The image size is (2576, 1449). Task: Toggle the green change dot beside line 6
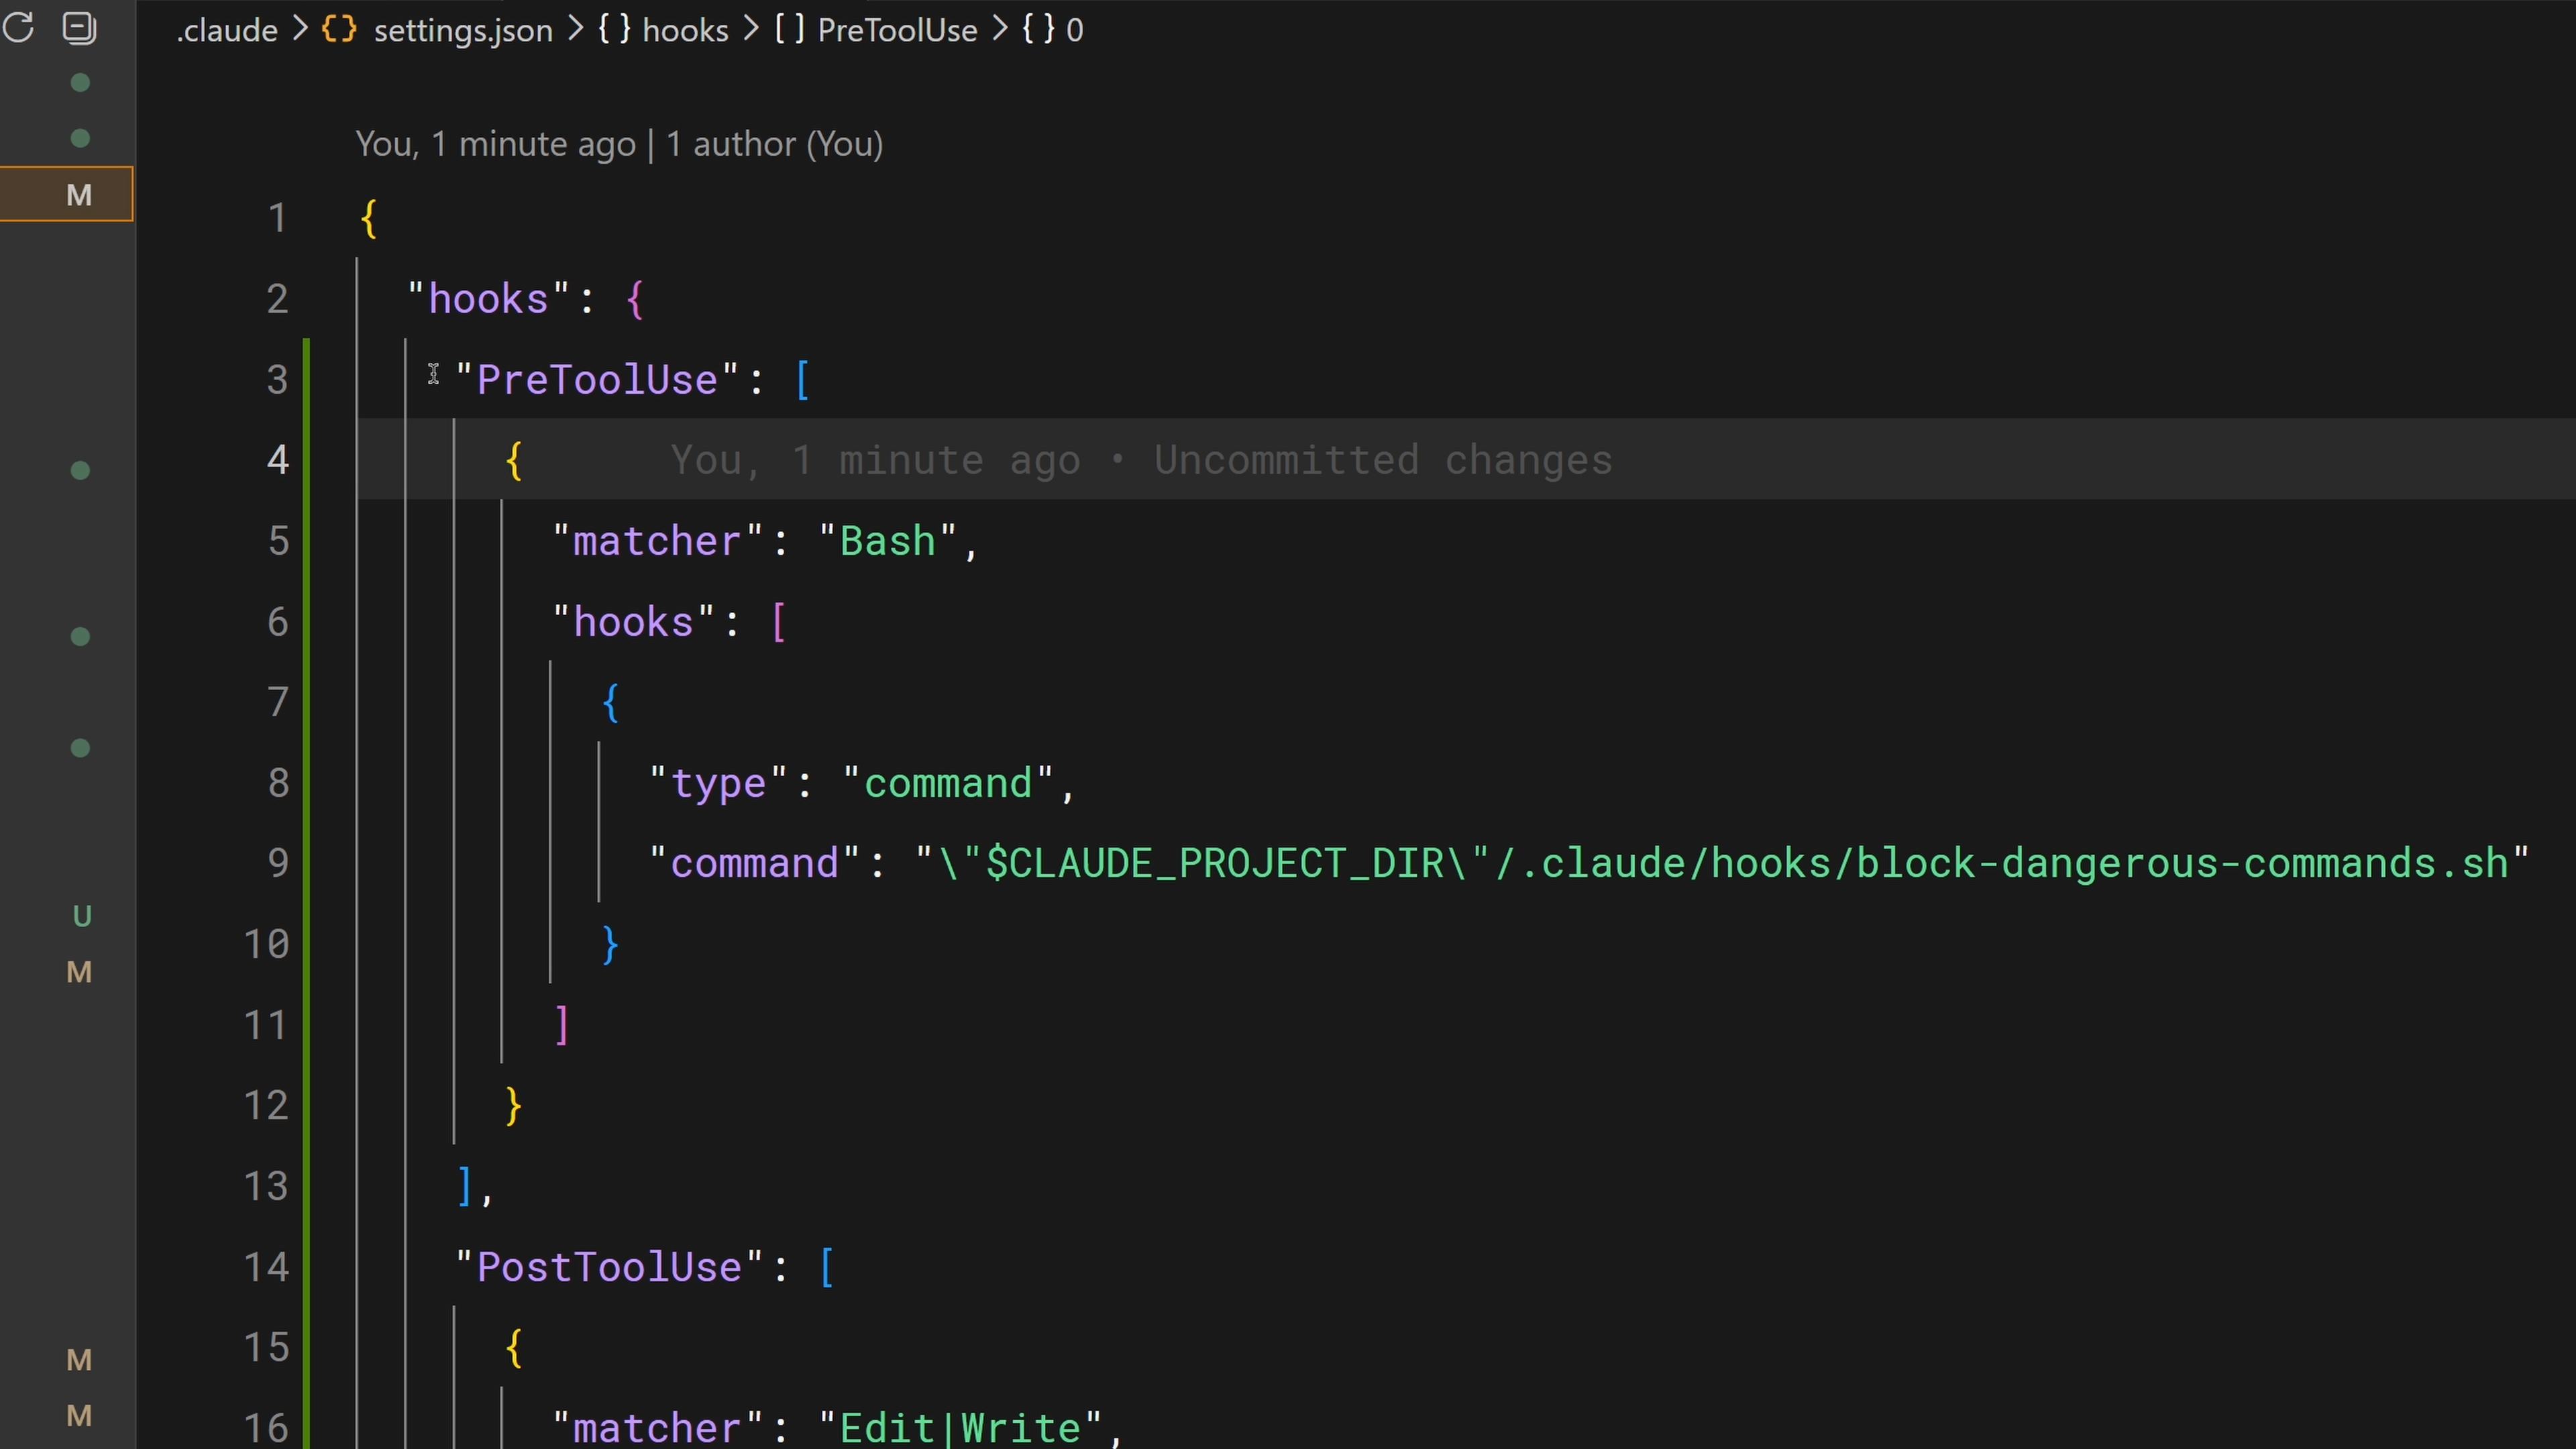click(x=81, y=637)
